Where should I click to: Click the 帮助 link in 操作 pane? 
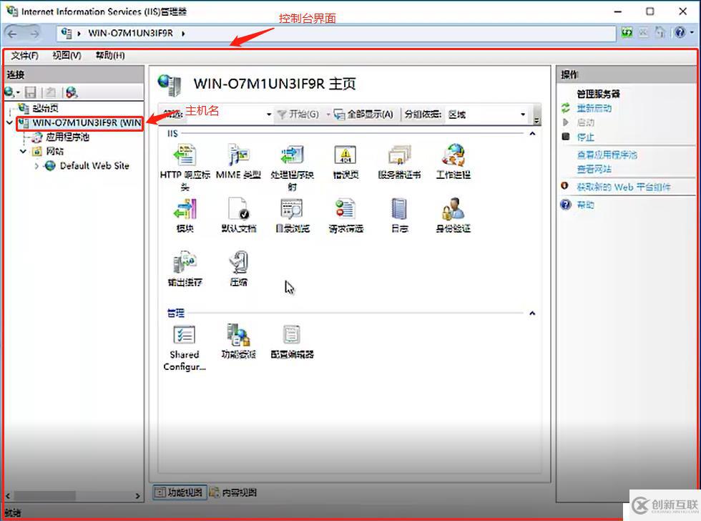coord(585,205)
